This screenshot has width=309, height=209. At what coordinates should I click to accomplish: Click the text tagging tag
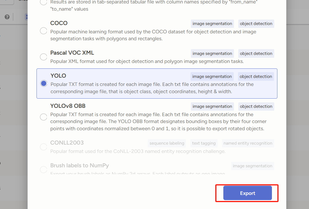point(204,143)
